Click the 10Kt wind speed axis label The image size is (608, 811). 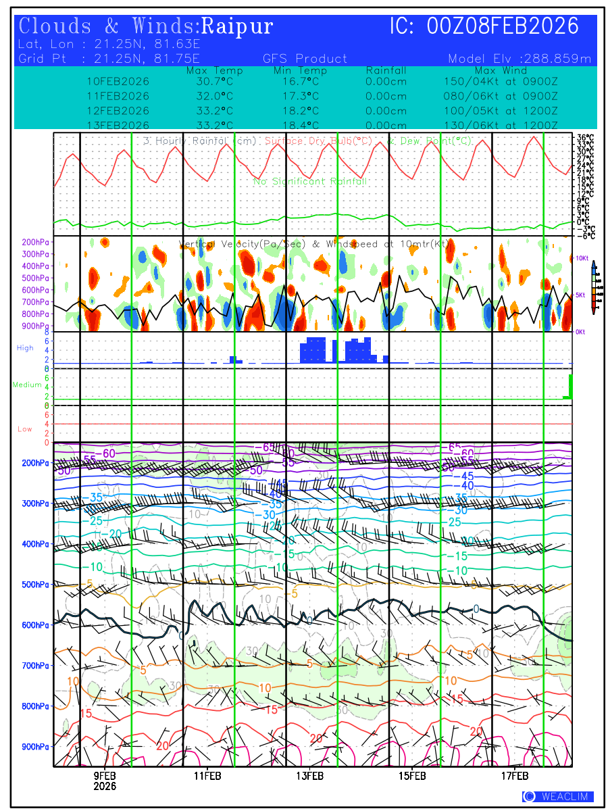(583, 258)
